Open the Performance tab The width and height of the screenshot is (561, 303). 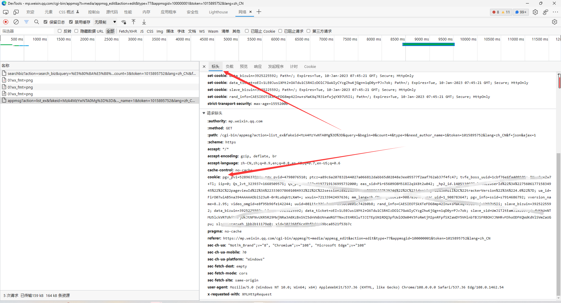point(128,12)
